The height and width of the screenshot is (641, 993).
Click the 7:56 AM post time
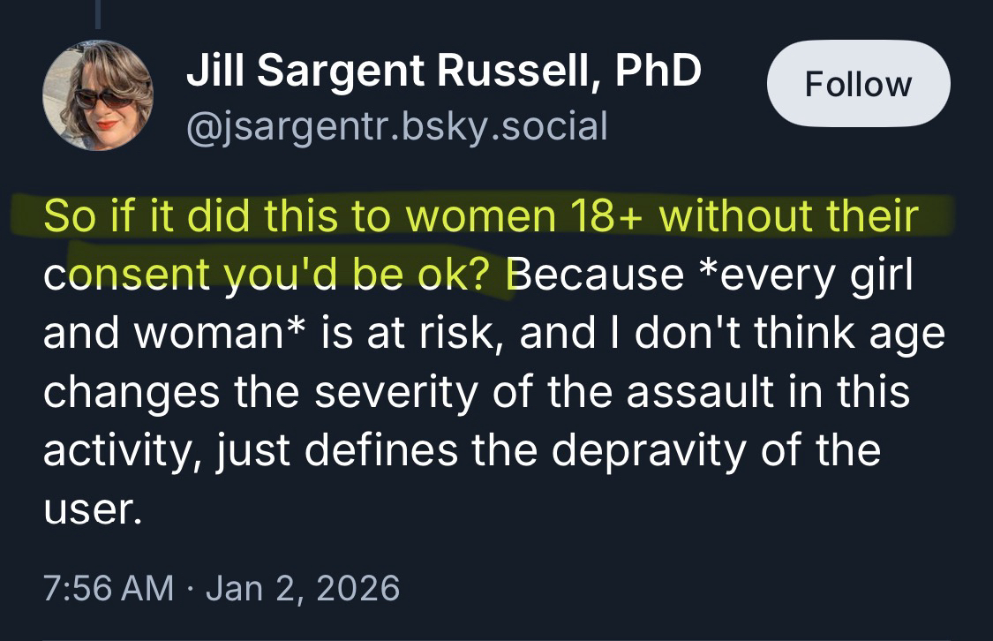pyautogui.click(x=108, y=587)
